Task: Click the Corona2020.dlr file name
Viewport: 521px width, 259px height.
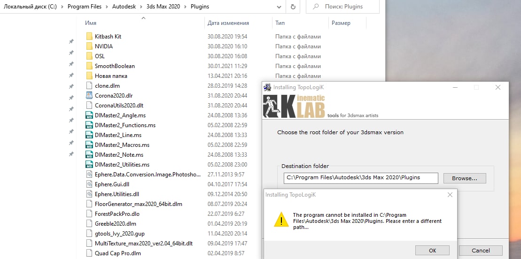Action: pos(114,96)
